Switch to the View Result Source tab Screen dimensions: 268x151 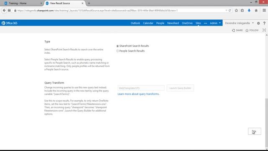pyautogui.click(x=64, y=3)
